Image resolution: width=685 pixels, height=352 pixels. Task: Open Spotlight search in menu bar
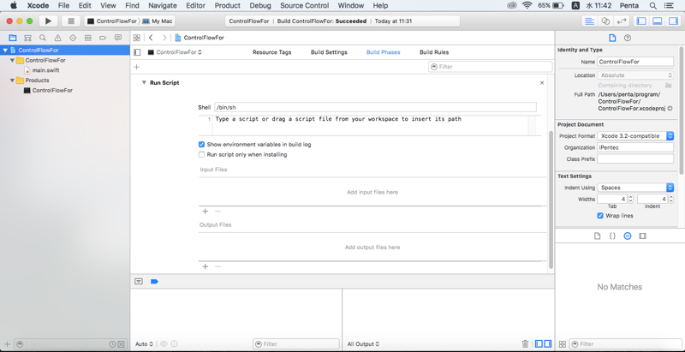coord(652,6)
